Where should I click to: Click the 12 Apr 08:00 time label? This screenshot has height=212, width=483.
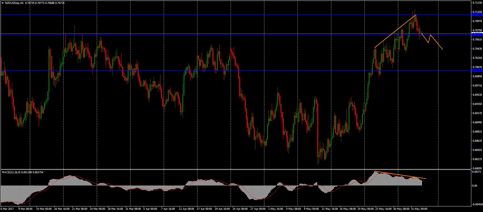tap(186, 209)
